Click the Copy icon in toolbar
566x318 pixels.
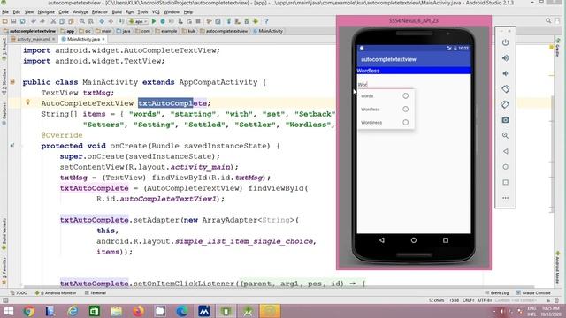point(62,21)
